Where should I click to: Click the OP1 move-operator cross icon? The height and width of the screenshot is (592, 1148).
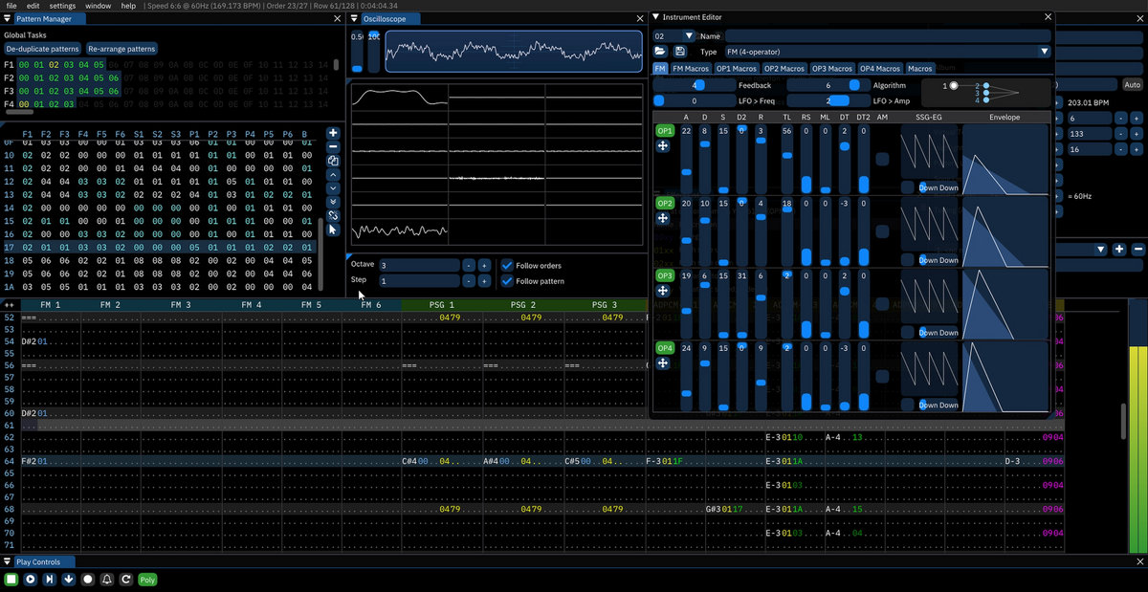(662, 145)
